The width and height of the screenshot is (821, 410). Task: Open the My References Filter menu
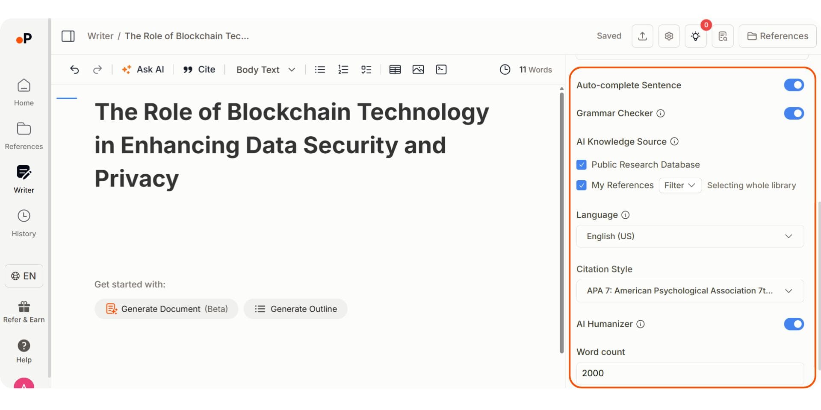(x=679, y=185)
